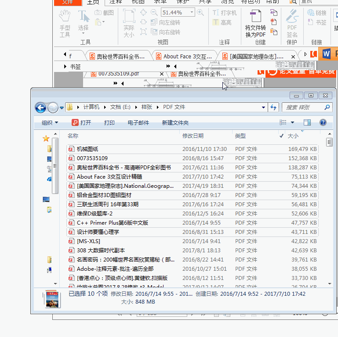Click the Explorer Forward button
338x337 pixels.
click(x=53, y=108)
